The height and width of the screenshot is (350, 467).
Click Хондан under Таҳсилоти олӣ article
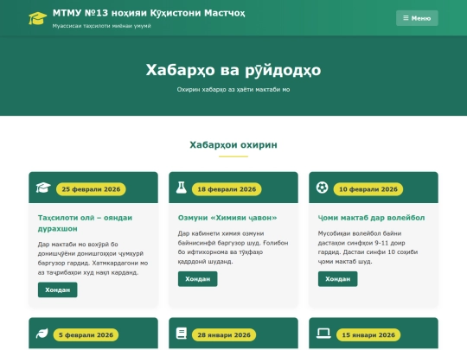(57, 290)
